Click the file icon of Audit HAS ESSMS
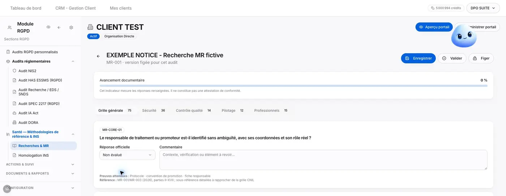Screen dimensions: 506x196 pyautogui.click(x=14, y=80)
